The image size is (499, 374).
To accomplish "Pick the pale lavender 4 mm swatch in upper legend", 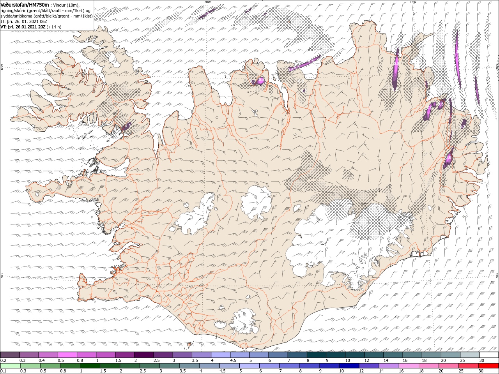I will click(x=220, y=355).
